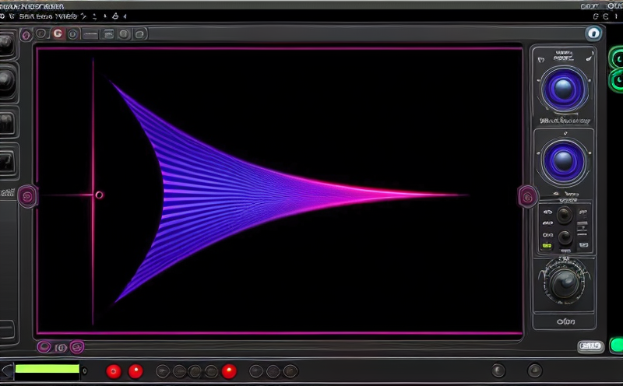Click the first pink circle icon below display

click(44, 347)
